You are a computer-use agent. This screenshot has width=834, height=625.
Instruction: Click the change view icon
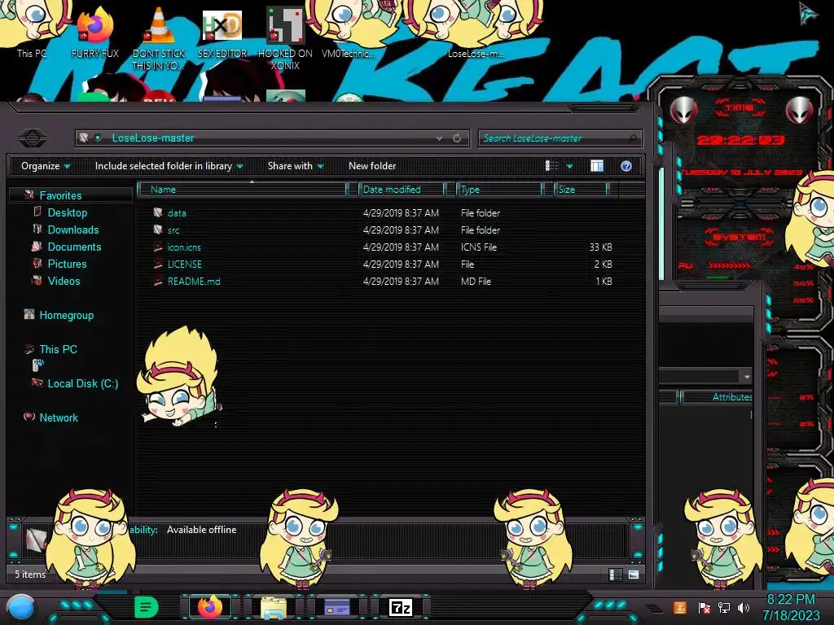pos(551,166)
